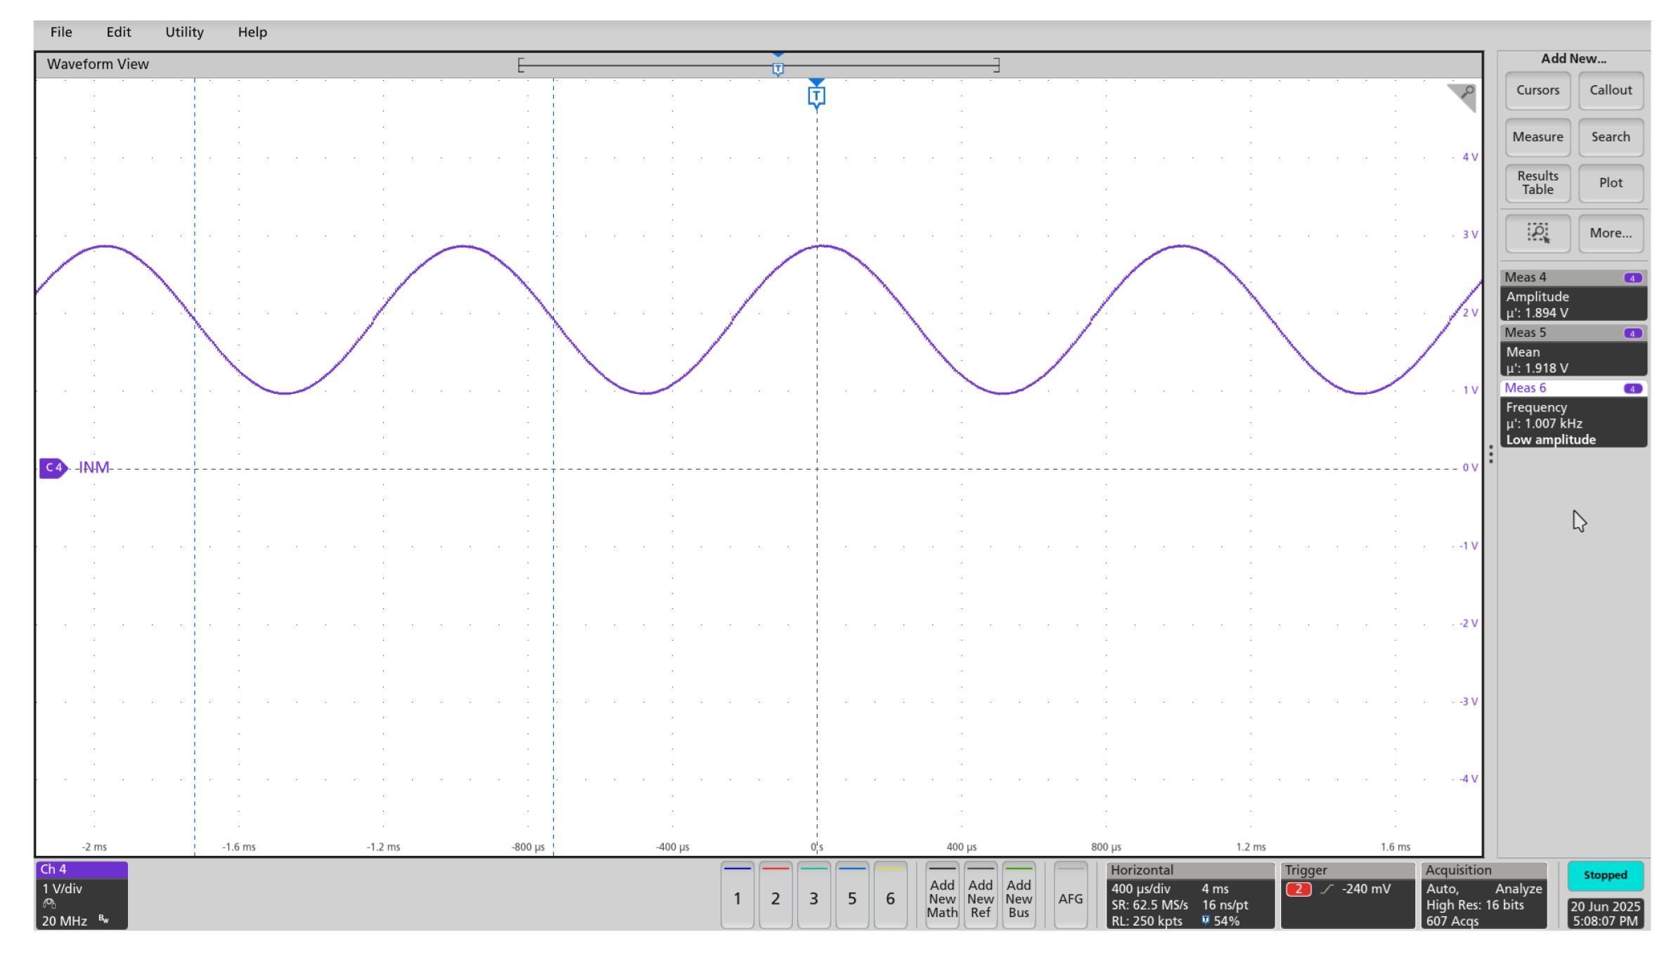Click the results bar three-dot handle

(1490, 454)
